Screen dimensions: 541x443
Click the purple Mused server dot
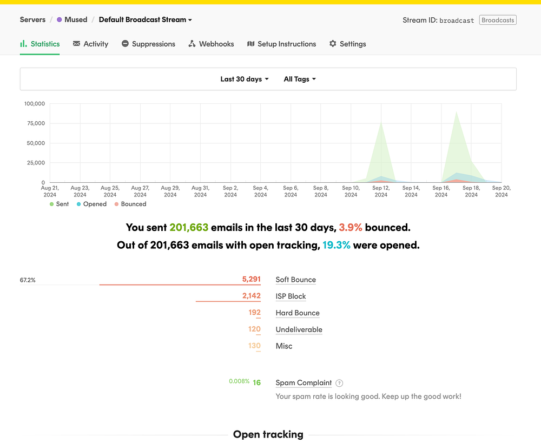(x=60, y=19)
